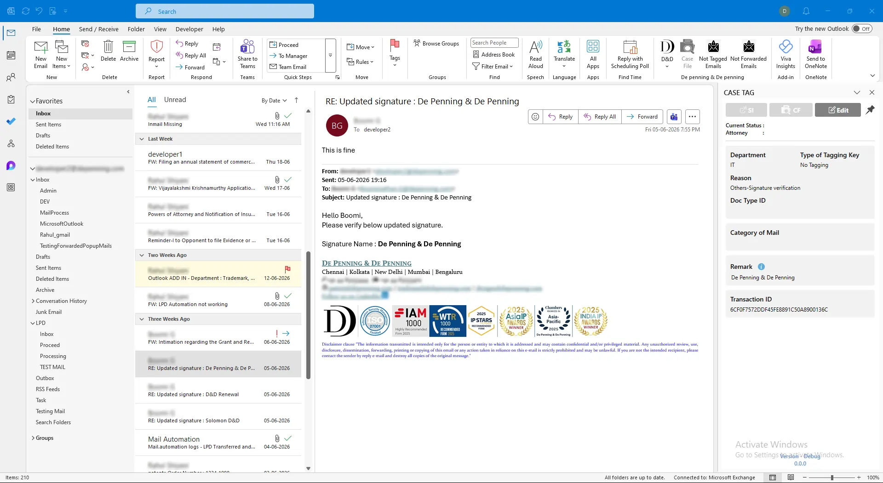This screenshot has height=483, width=883.
Task: Switch to normal view in status bar
Action: click(x=773, y=477)
